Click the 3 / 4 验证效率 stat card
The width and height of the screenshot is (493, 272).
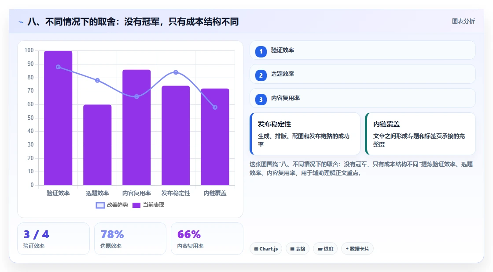(53, 239)
